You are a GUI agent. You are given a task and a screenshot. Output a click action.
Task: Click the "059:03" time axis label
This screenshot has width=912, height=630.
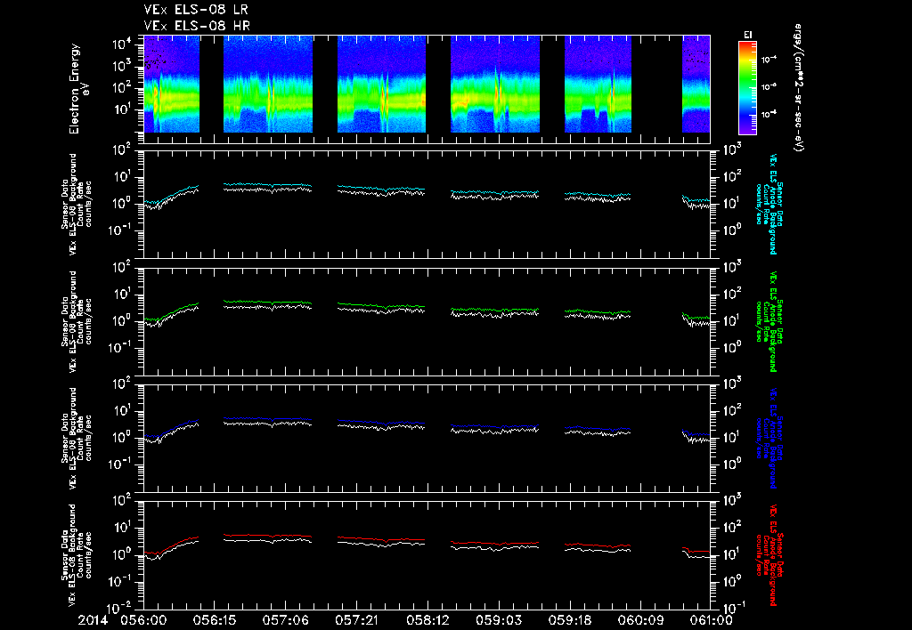(499, 620)
